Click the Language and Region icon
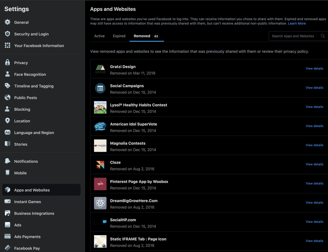This screenshot has width=328, height=252. pos(8,132)
